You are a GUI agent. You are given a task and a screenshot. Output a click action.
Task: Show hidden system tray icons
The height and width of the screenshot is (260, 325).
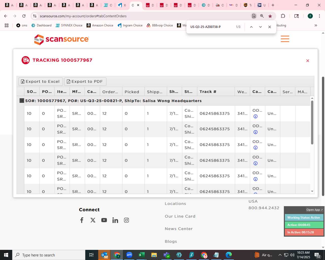[x=280, y=255]
